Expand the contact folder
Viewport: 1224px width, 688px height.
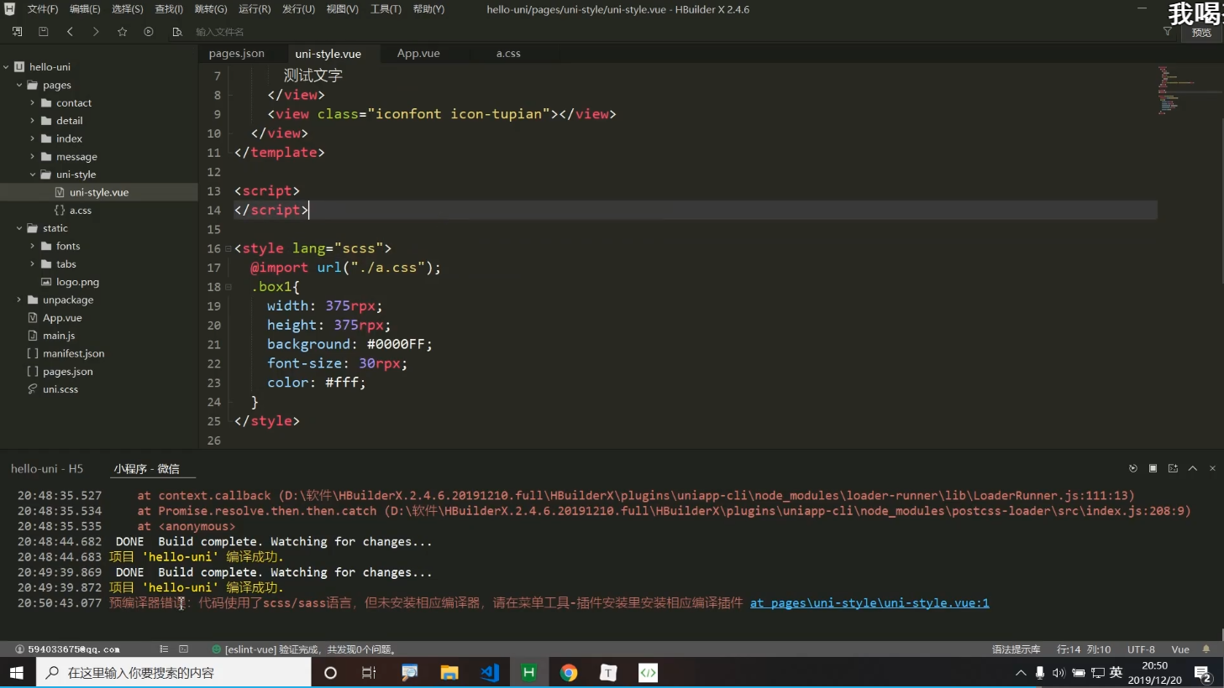point(33,103)
